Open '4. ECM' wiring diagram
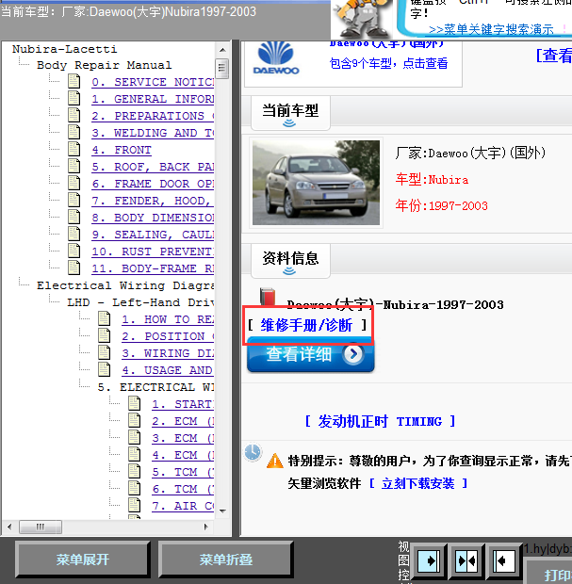The height and width of the screenshot is (584, 572). [183, 455]
